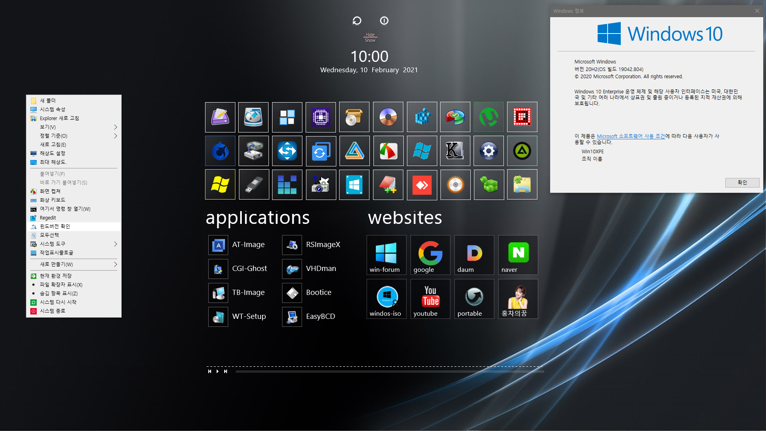Choose 시스템 다시 시작 from menu
The height and width of the screenshot is (431, 766).
[x=74, y=302]
